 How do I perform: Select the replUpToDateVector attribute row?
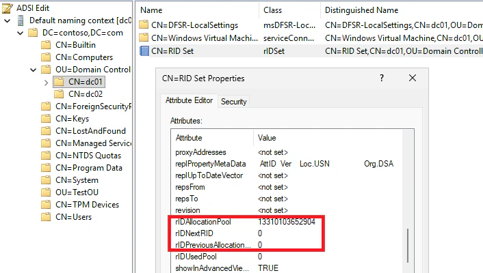[287, 175]
